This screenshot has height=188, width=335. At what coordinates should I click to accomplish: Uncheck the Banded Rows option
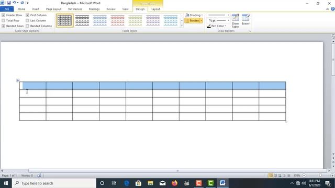[x=4, y=26]
